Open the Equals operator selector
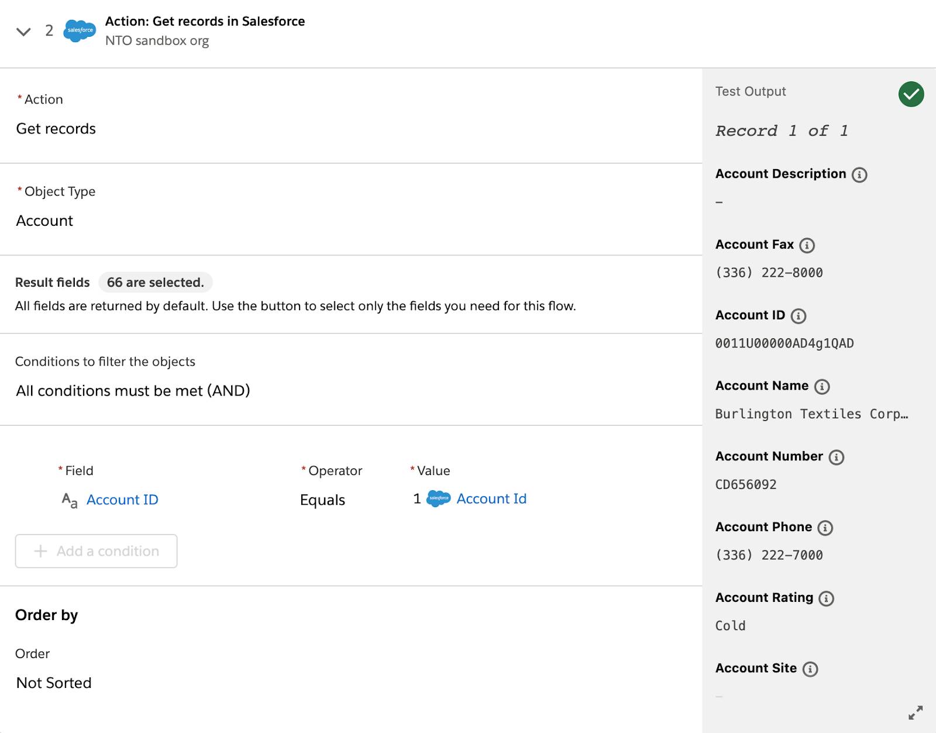Image resolution: width=936 pixels, height=733 pixels. tap(322, 500)
